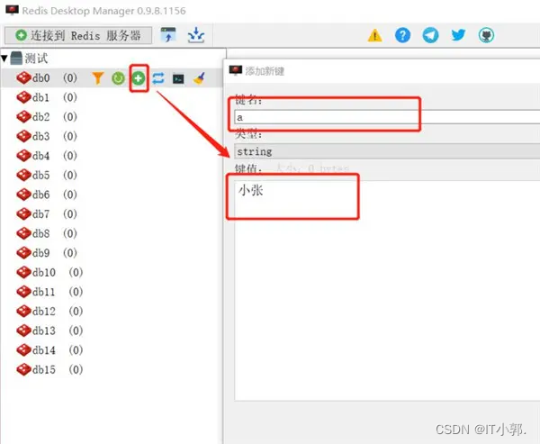Select the db9 database row
Image resolution: width=540 pixels, height=444 pixels.
[112, 253]
